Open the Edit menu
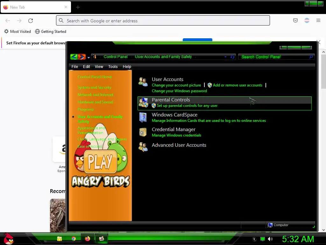The height and width of the screenshot is (245, 326). click(87, 67)
